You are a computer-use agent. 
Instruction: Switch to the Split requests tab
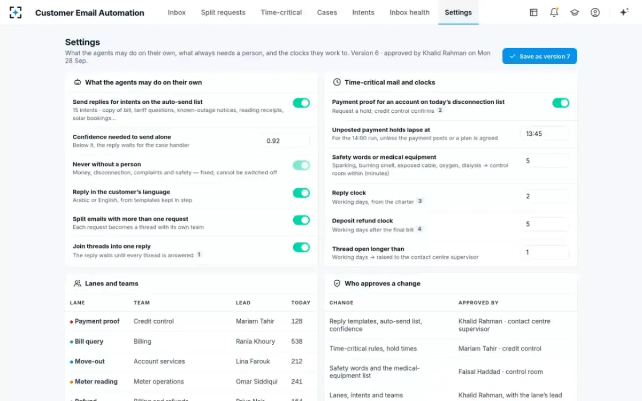point(223,12)
